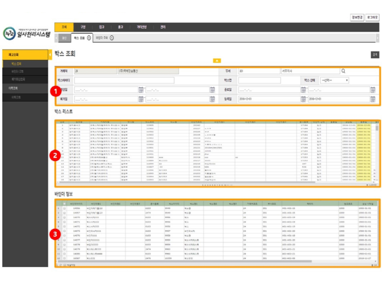Click the 폐기일 start date input
Image resolution: width=385 pixels, height=292 pixels.
(106, 99)
